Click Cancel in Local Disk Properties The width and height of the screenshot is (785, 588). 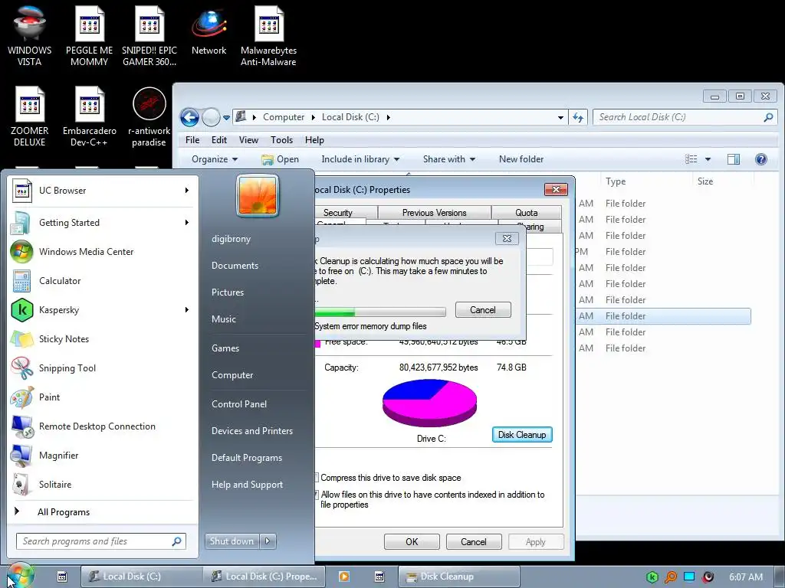pos(473,541)
